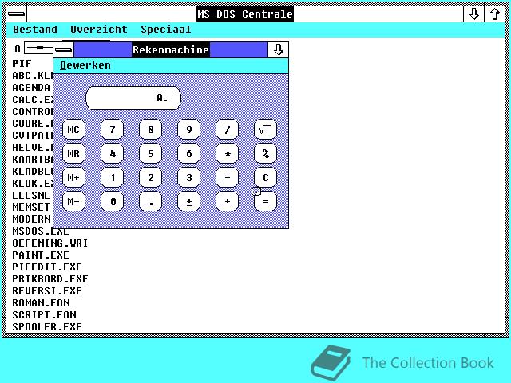
Task: Click the percent key
Action: point(265,153)
